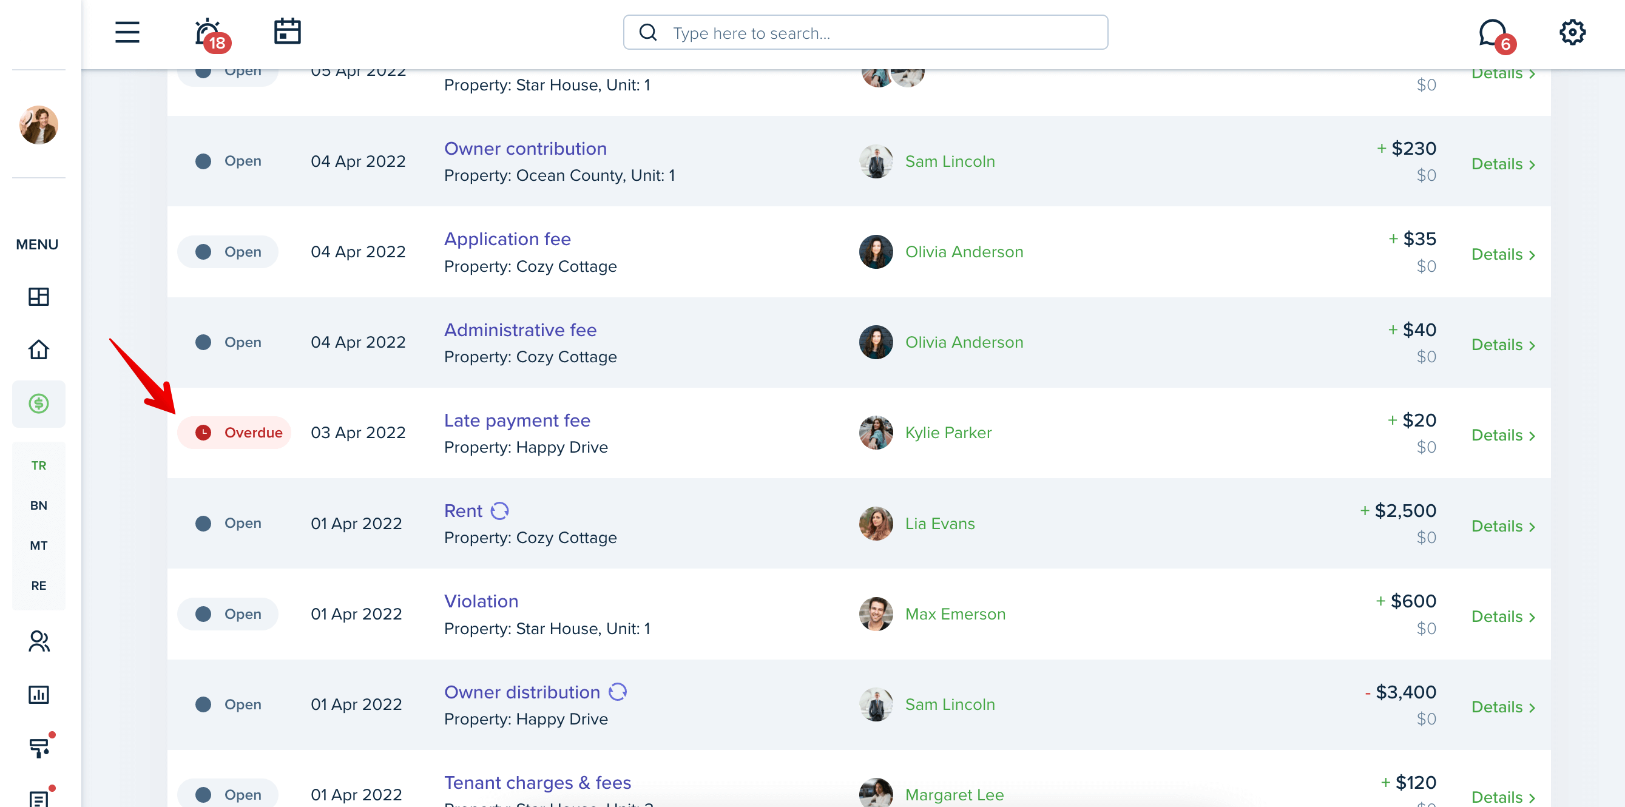
Task: Open Lia Evans contact
Action: point(940,524)
